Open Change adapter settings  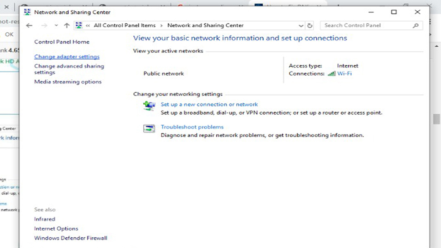point(67,57)
